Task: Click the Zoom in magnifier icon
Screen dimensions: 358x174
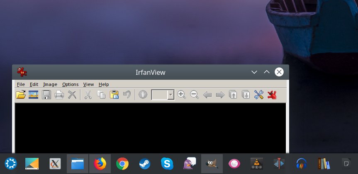Action: click(x=182, y=95)
